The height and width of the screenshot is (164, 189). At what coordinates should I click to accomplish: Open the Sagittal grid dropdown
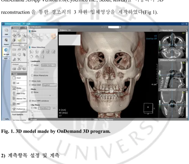tap(50, 85)
